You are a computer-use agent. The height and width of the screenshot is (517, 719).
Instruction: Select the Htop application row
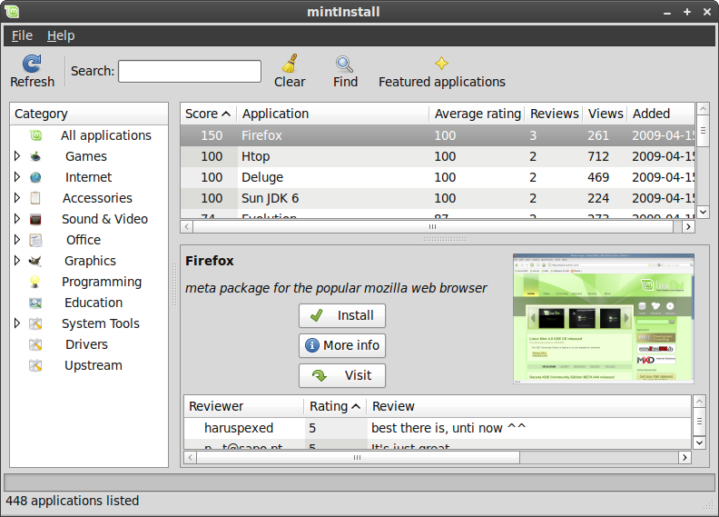point(438,156)
